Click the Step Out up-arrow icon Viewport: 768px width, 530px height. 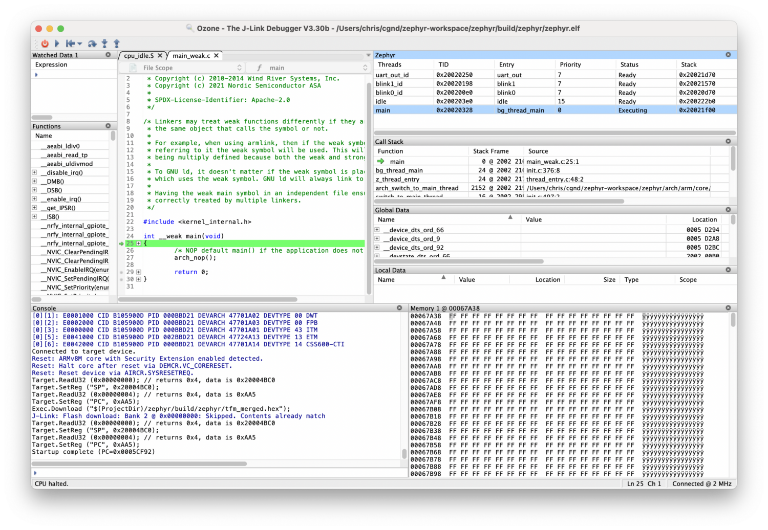[x=116, y=43]
